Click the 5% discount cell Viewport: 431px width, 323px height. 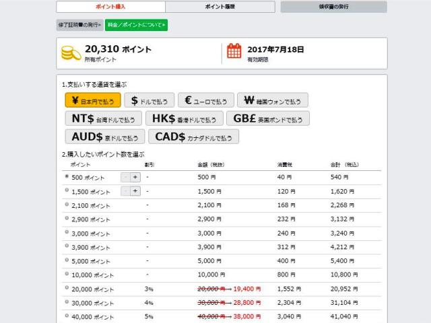pyautogui.click(x=149, y=316)
